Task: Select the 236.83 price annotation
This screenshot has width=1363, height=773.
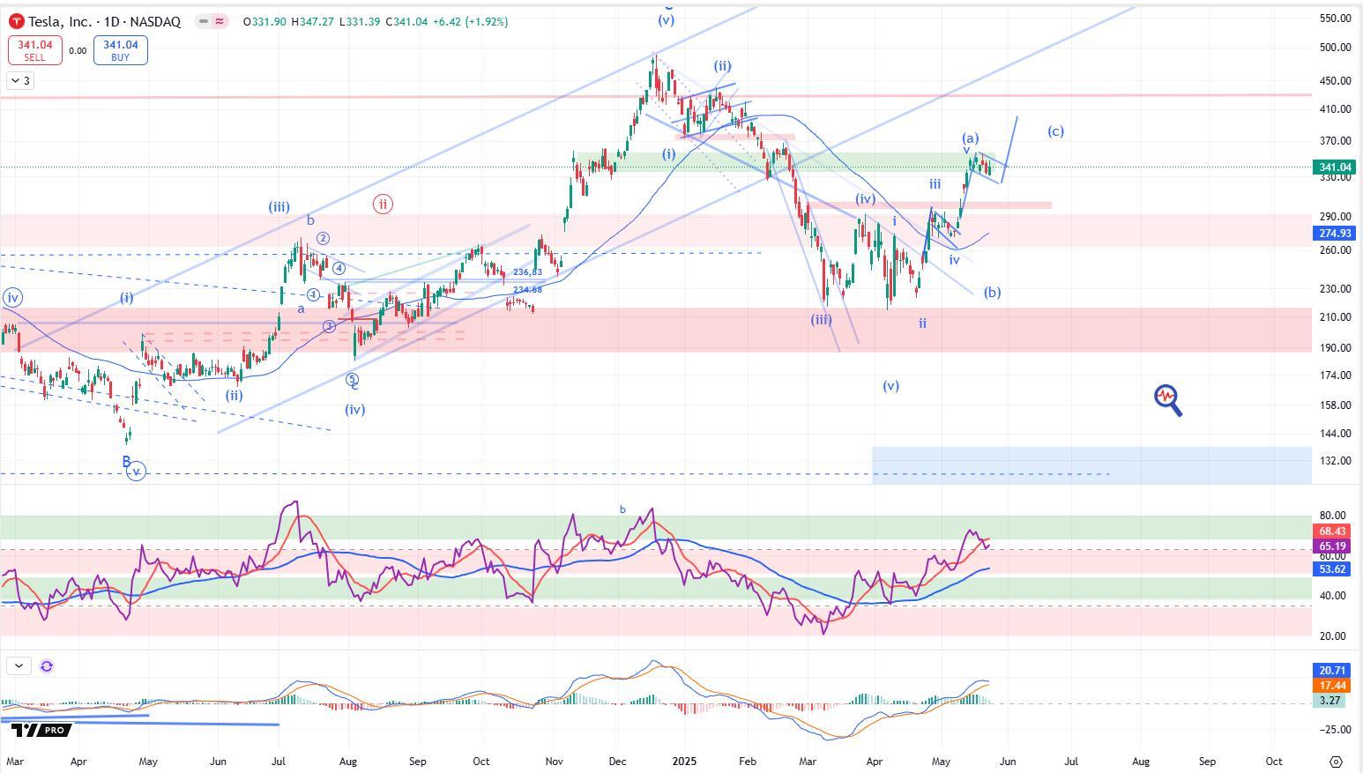Action: (x=528, y=272)
